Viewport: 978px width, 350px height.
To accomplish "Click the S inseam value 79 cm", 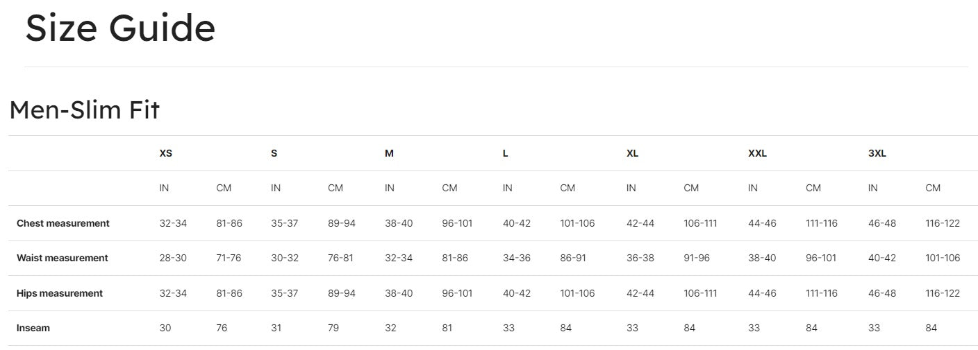I will [333, 328].
